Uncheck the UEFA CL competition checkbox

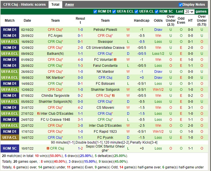tap(136, 12)
